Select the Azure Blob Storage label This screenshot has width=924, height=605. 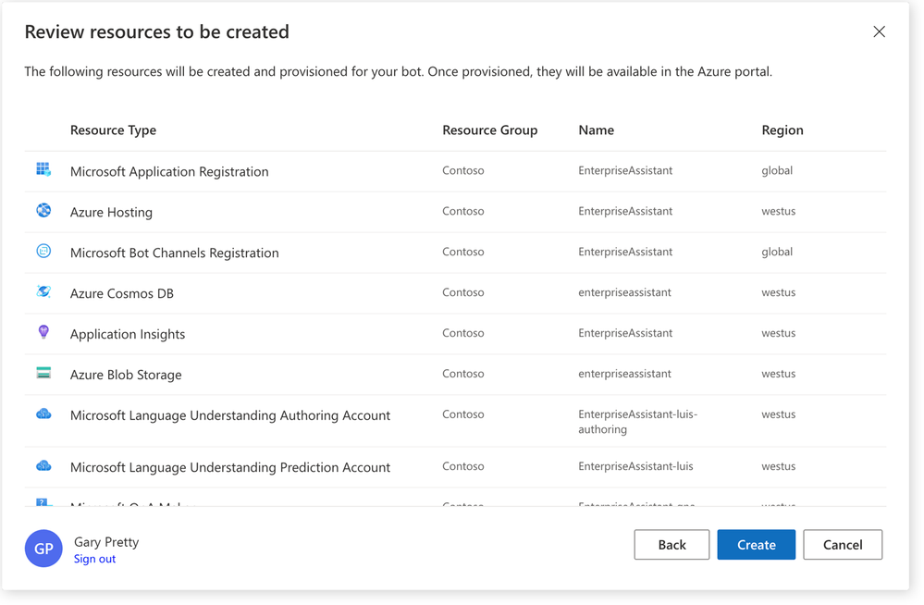pos(126,375)
